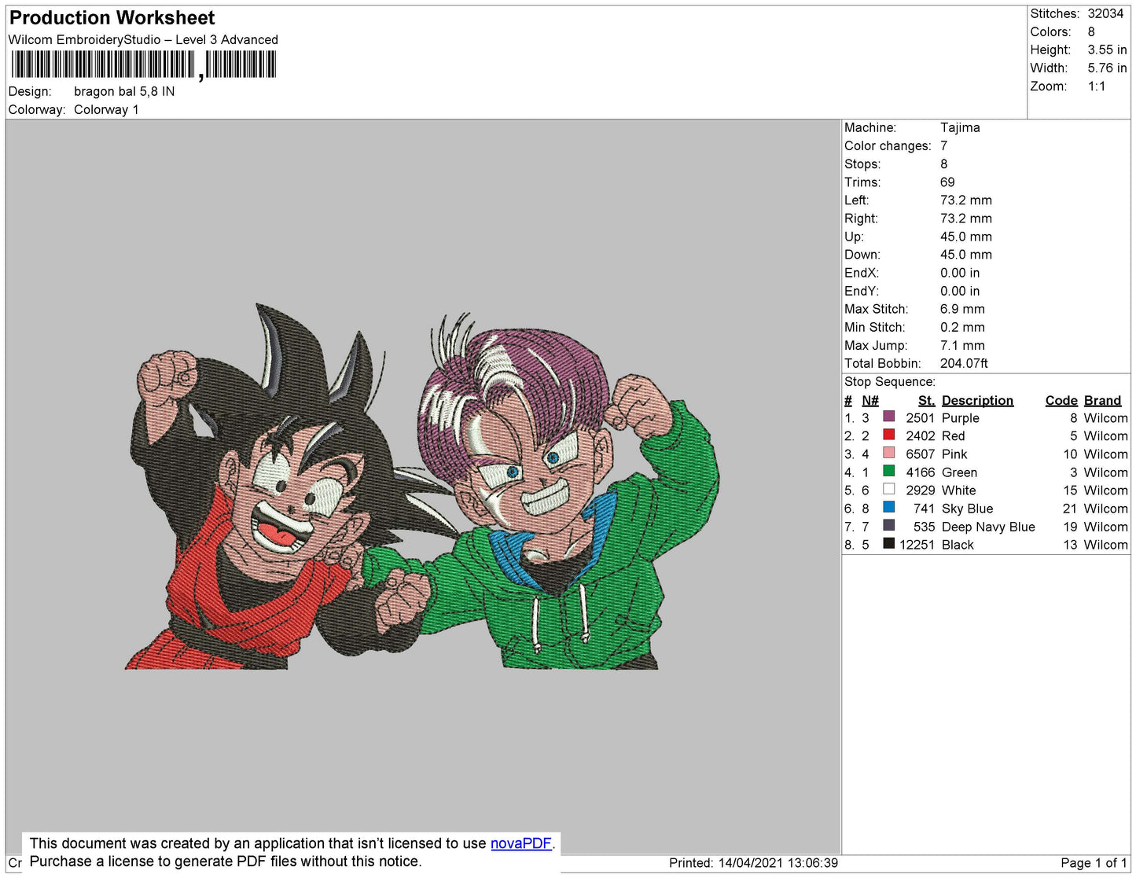Select the Deep Navy Blue color swatch

(889, 525)
